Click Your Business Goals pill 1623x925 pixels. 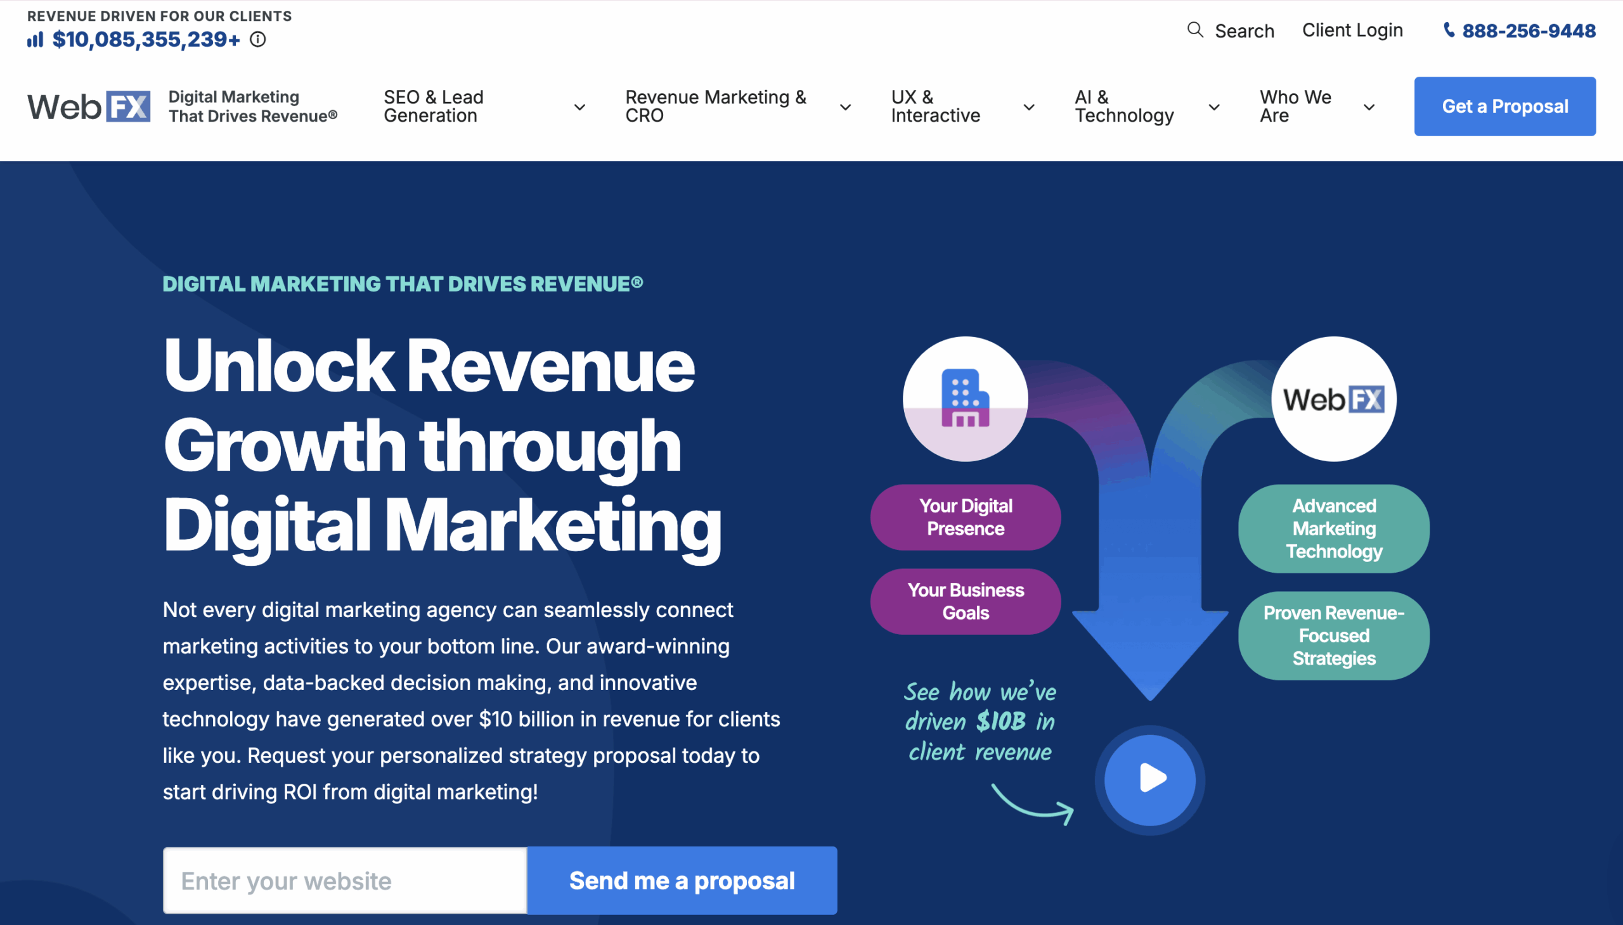[x=965, y=601]
